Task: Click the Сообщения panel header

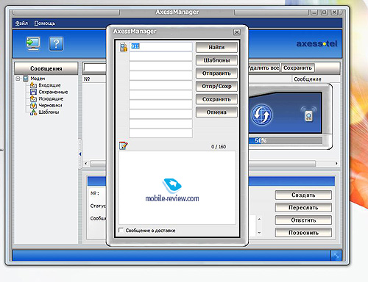Action: [46, 68]
